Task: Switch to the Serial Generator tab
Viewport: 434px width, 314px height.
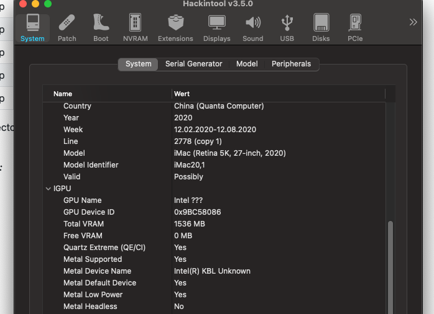Action: pos(193,64)
